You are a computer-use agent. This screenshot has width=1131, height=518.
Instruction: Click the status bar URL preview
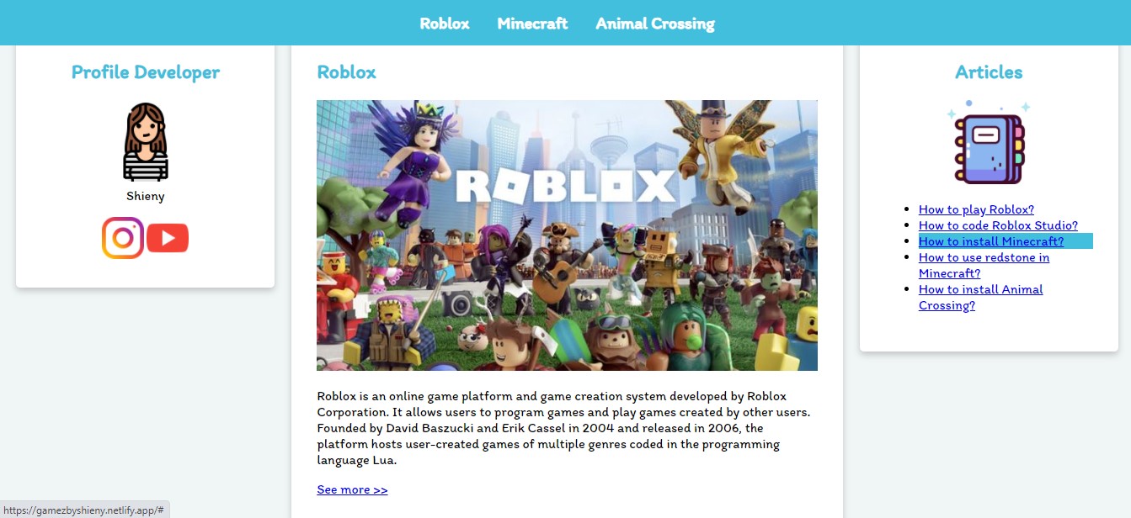pyautogui.click(x=84, y=510)
